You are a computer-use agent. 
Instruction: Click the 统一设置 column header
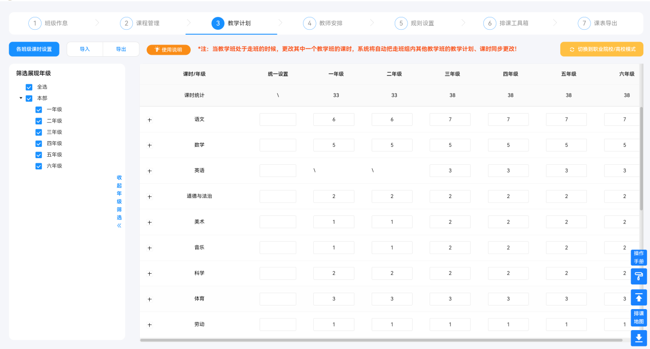click(278, 74)
